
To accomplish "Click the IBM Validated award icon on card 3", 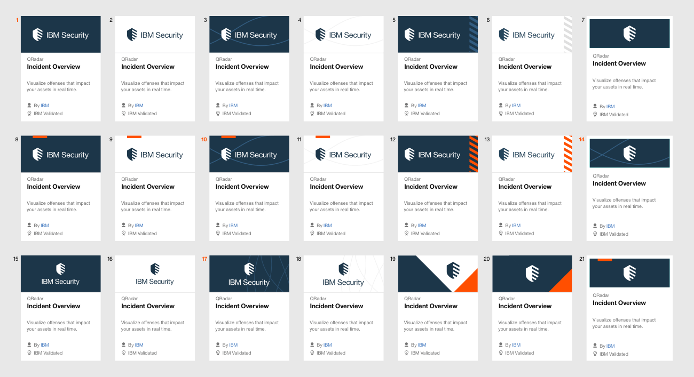I will [x=217, y=113].
